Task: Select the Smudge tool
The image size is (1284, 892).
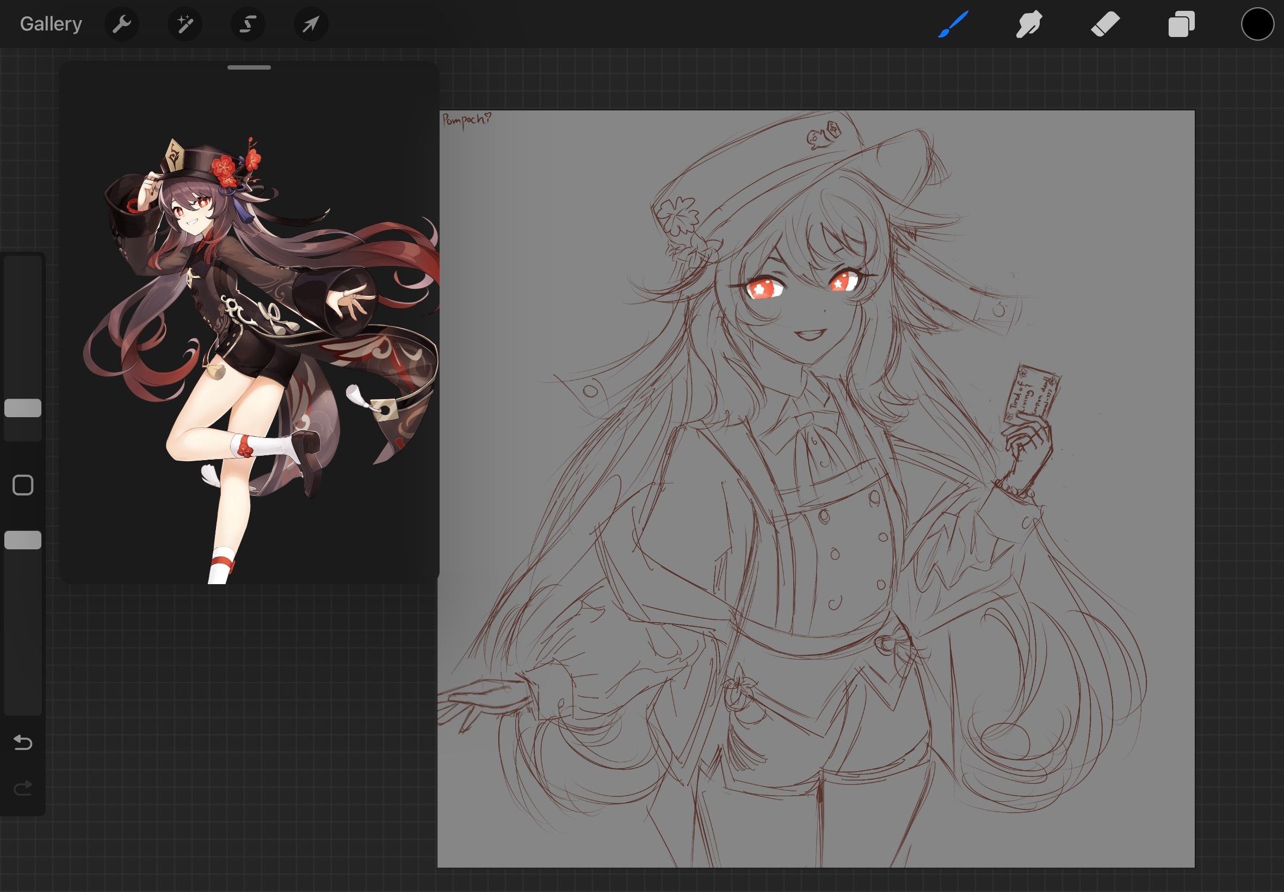Action: click(1028, 24)
